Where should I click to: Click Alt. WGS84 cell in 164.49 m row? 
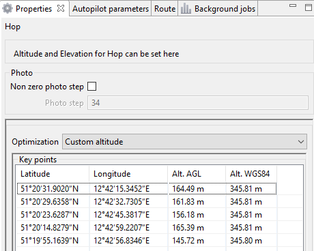coord(251,189)
